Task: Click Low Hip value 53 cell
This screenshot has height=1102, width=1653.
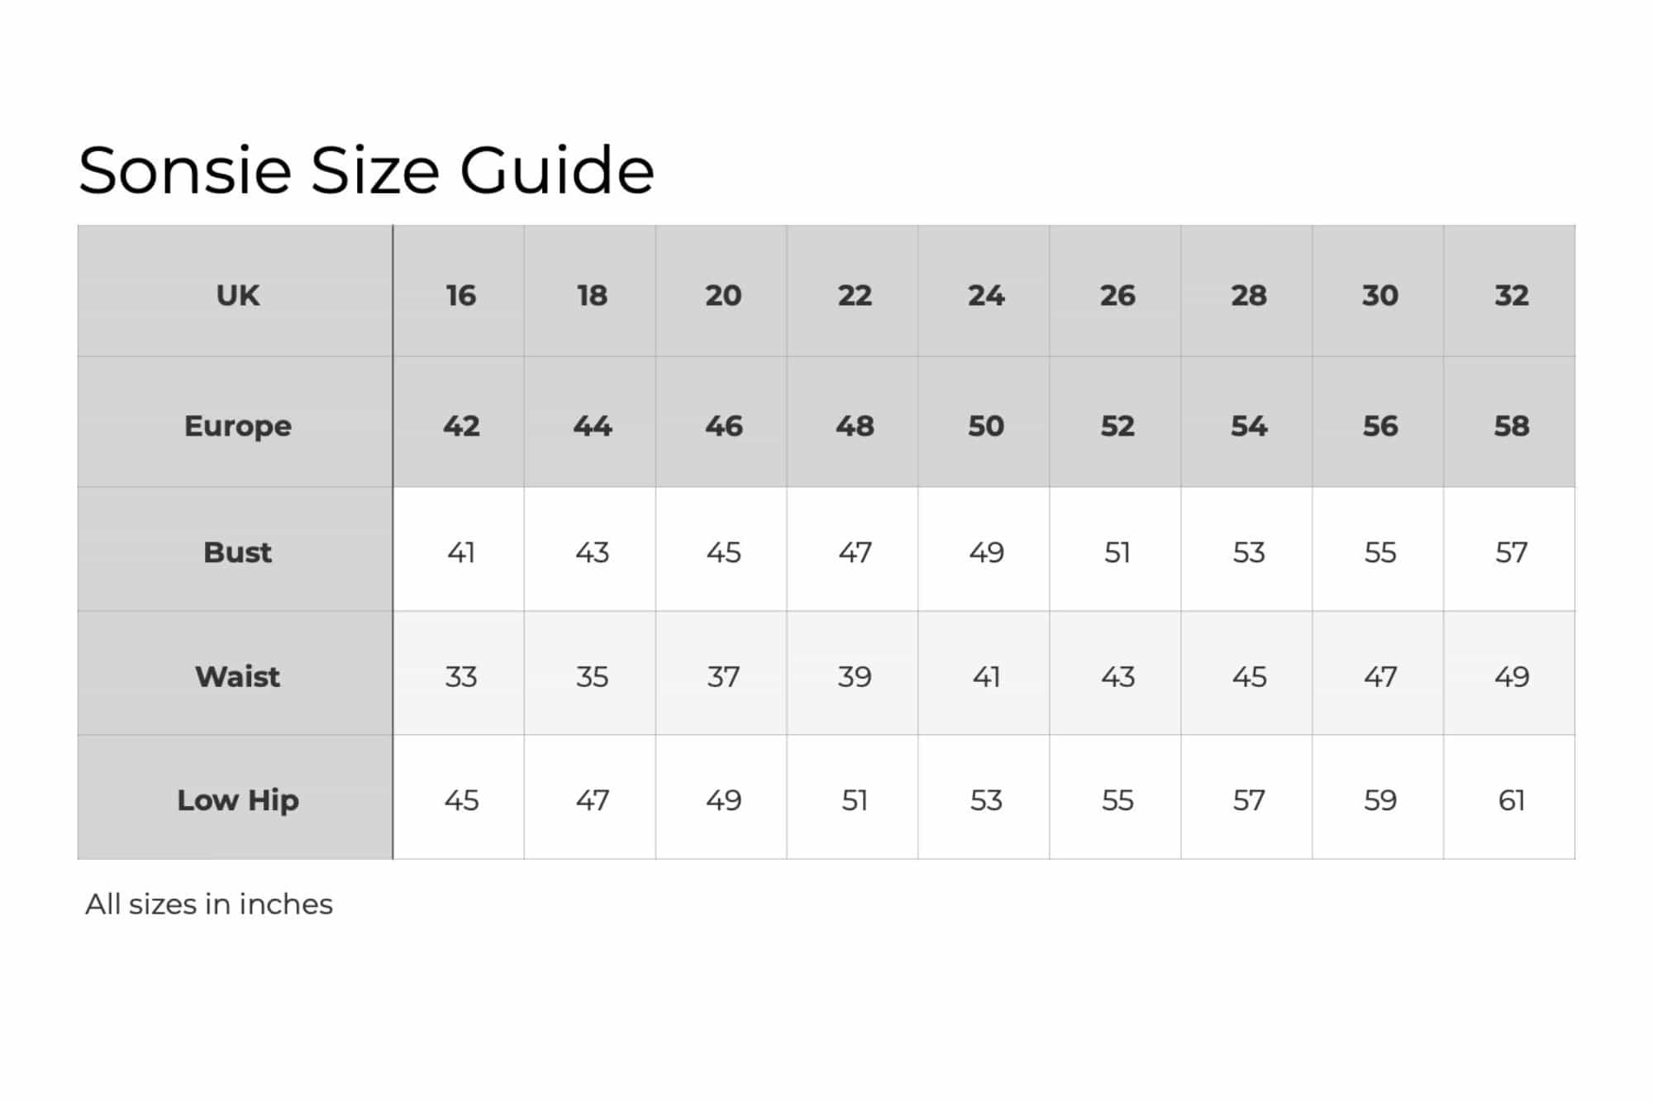Action: point(986,800)
